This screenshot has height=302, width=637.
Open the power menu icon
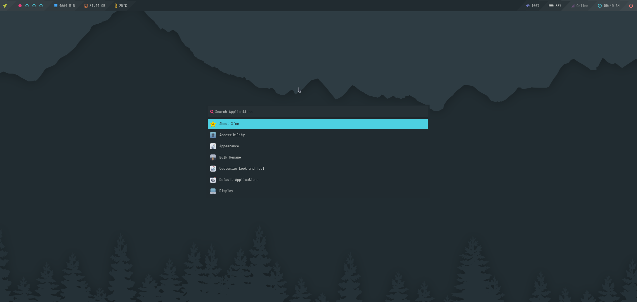[631, 6]
